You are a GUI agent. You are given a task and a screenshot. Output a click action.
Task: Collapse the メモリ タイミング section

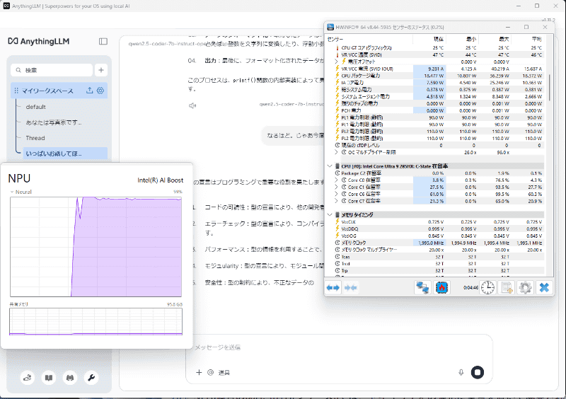(x=330, y=215)
